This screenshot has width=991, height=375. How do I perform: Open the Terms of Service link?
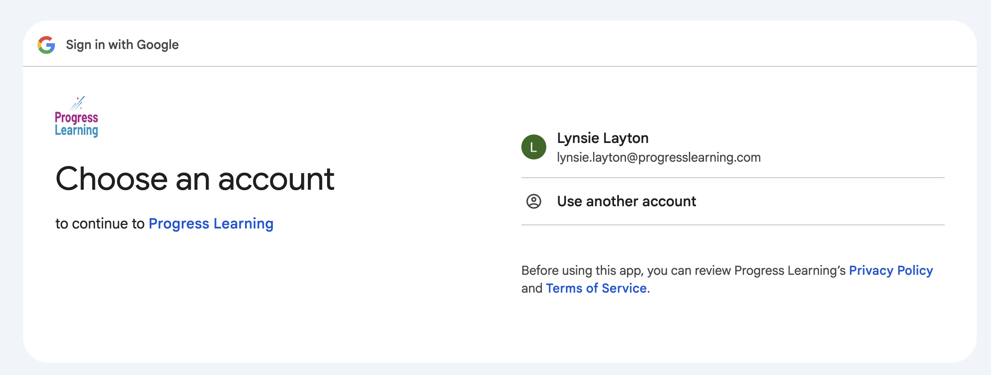(596, 288)
